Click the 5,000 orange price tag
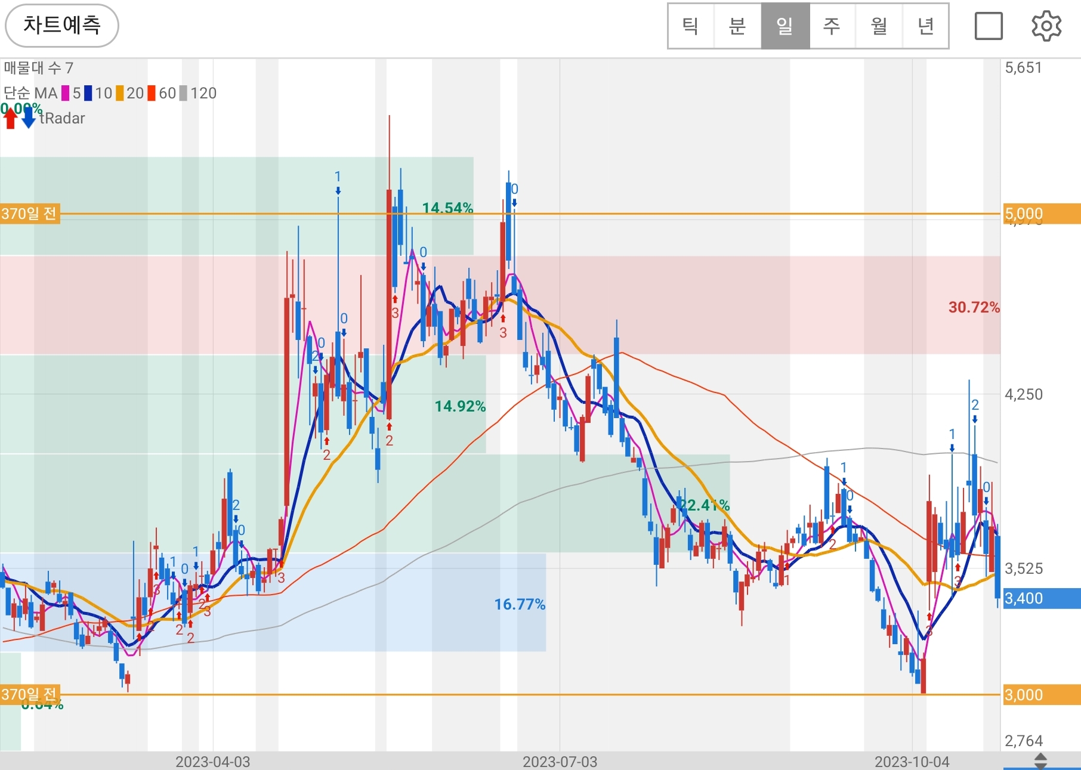1081x770 pixels. (1041, 214)
